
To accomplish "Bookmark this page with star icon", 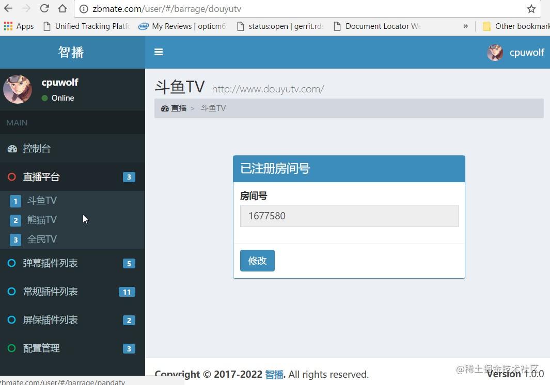I will click(531, 9).
